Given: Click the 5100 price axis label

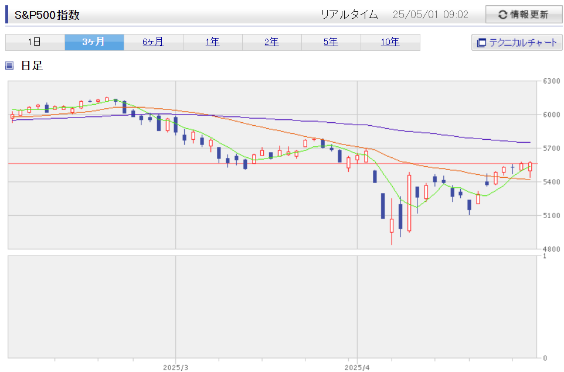Looking at the screenshot, I should coord(552,216).
